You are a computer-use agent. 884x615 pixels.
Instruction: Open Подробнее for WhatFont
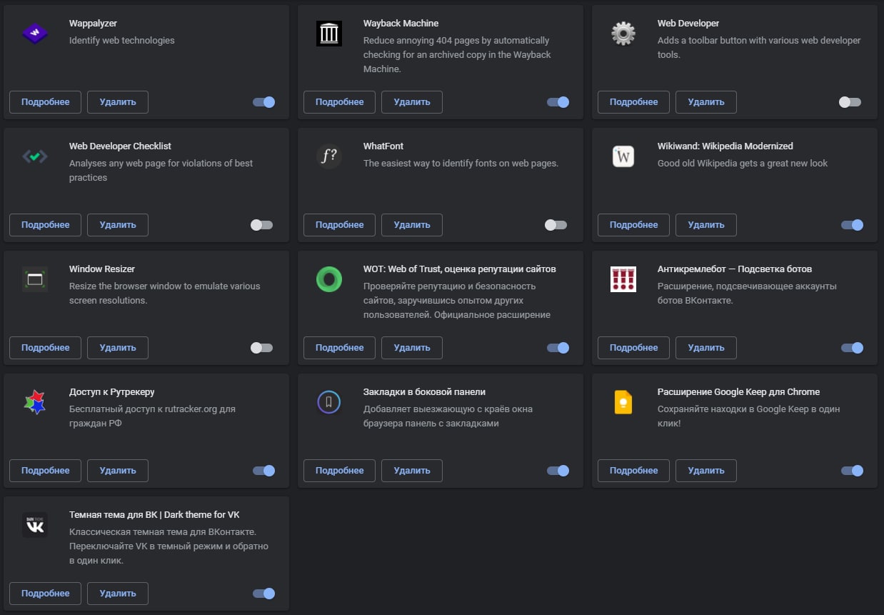340,225
